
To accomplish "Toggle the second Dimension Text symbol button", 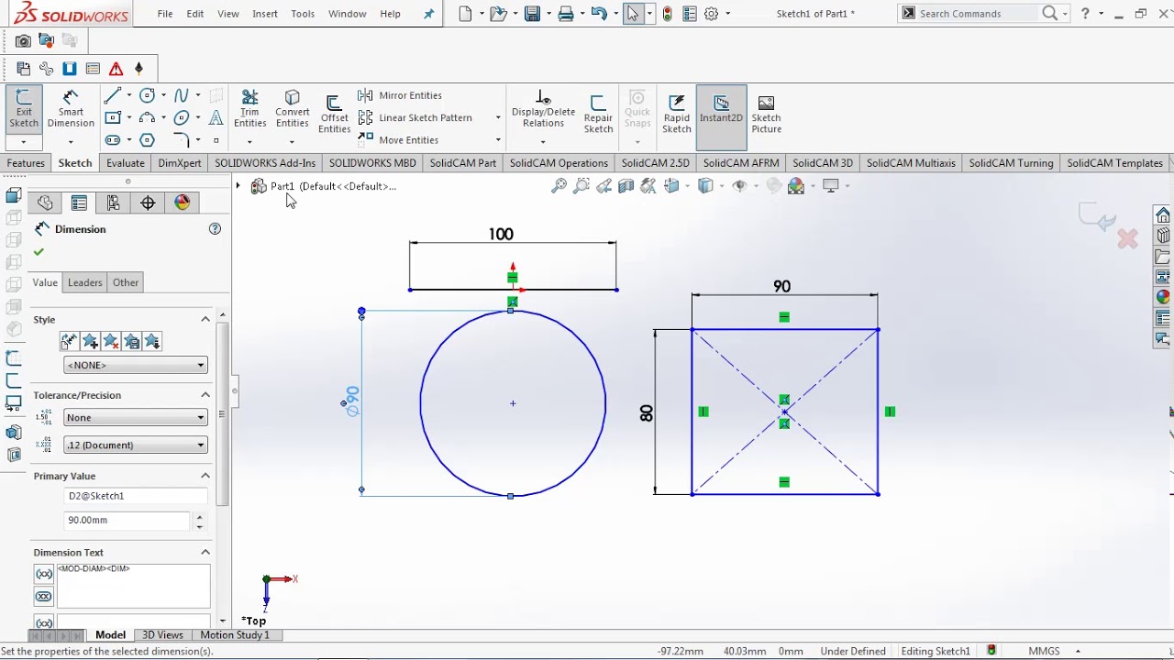I will point(44,597).
